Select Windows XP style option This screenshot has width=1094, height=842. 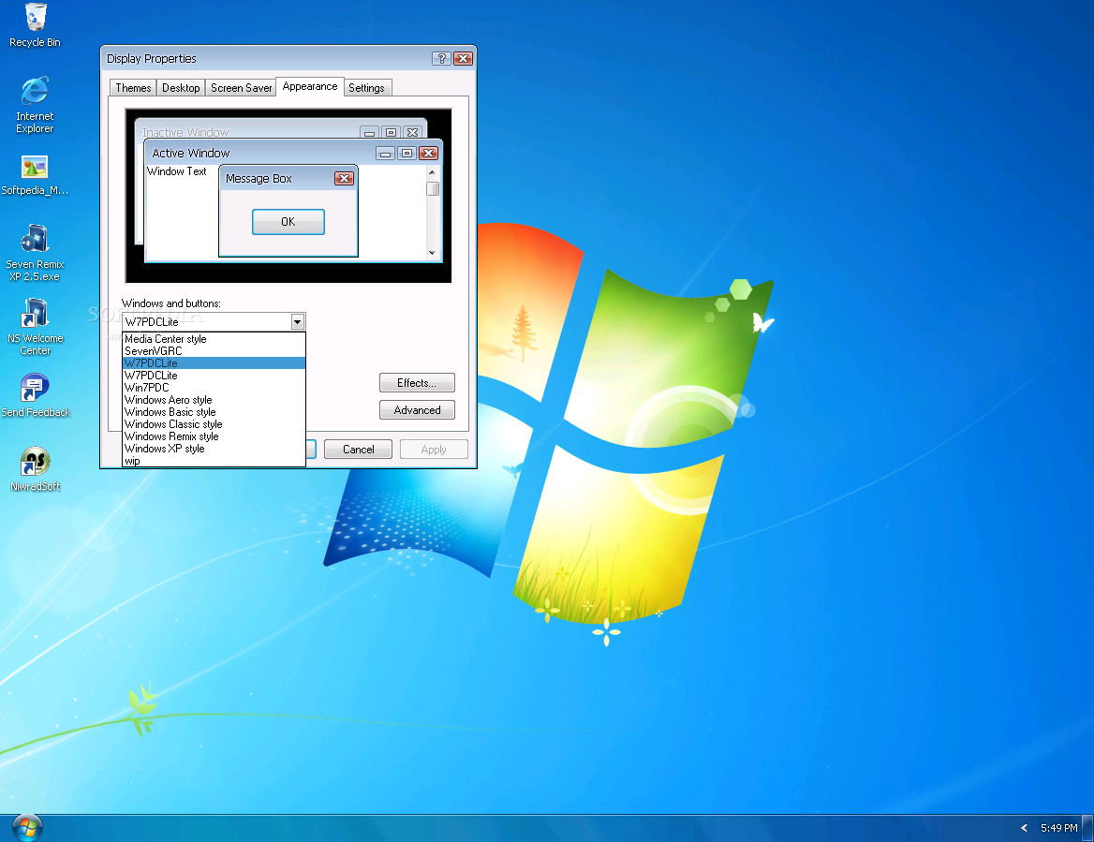[x=214, y=449]
